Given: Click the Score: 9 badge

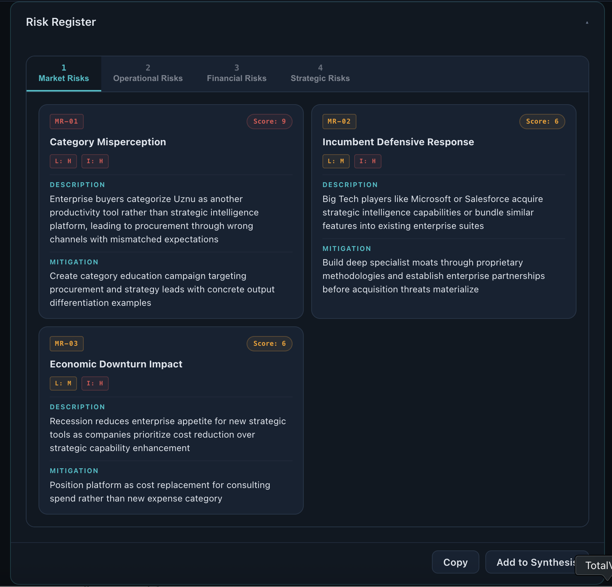Looking at the screenshot, I should pyautogui.click(x=269, y=121).
